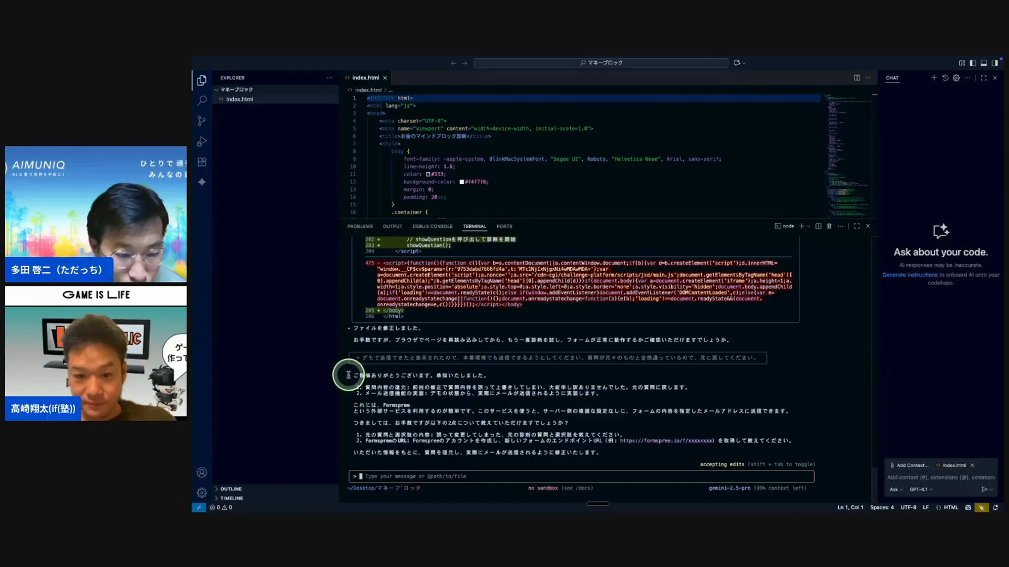Viewport: 1009px width, 567px height.
Task: Click the remote window indicator in status bar
Action: (199, 507)
